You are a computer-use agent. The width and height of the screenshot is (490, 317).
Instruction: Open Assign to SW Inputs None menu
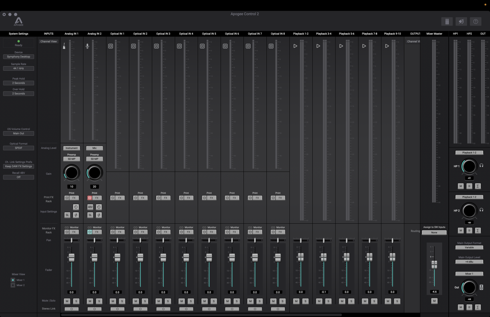pos(434,232)
